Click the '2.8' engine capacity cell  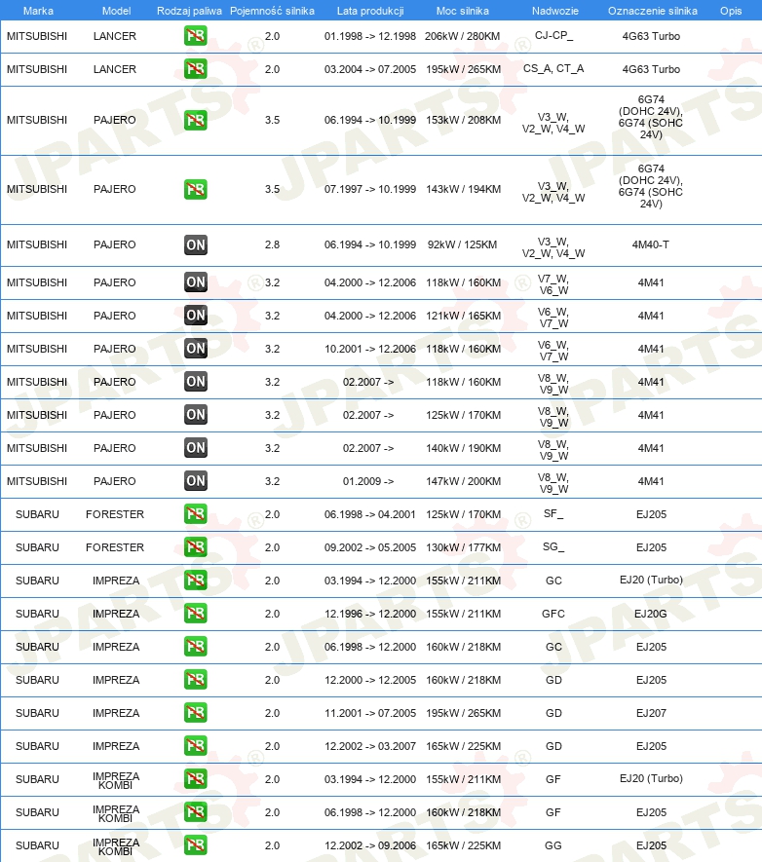(272, 244)
